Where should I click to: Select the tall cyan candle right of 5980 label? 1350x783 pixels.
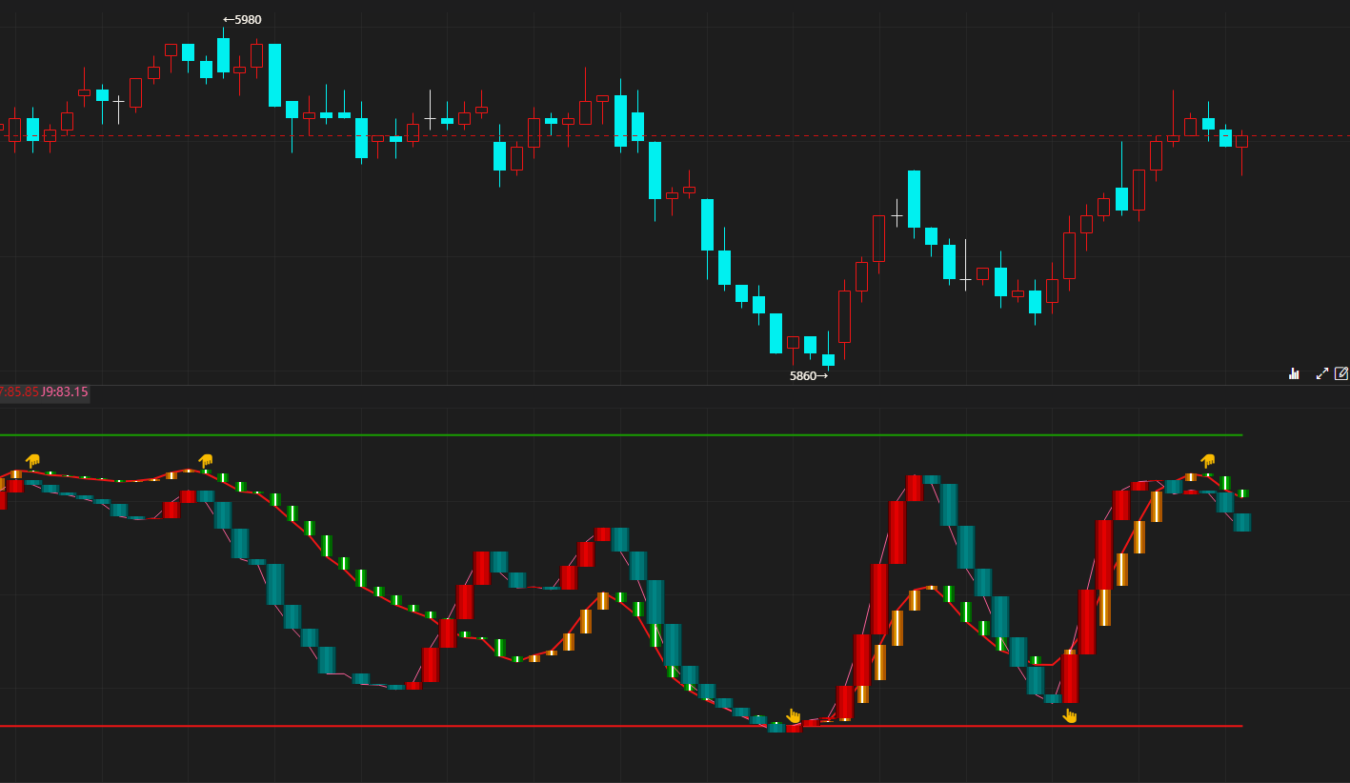[x=274, y=75]
